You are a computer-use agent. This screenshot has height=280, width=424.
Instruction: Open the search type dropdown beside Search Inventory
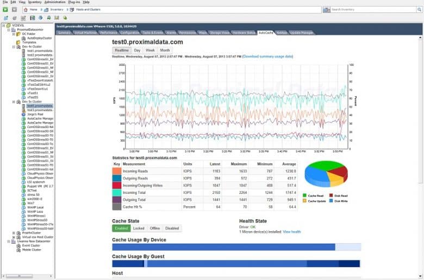coord(327,10)
